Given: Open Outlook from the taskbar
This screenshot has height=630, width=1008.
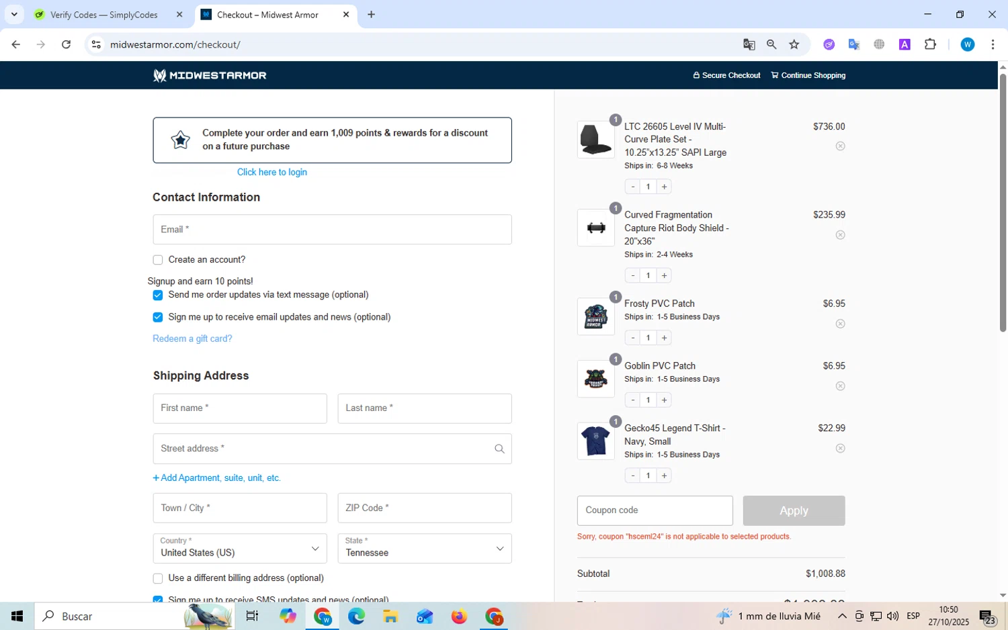Looking at the screenshot, I should click(x=425, y=616).
